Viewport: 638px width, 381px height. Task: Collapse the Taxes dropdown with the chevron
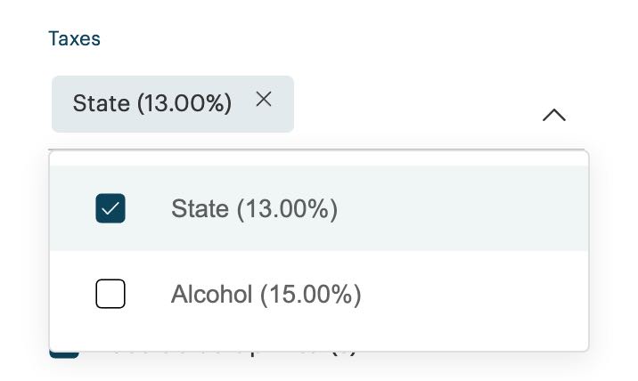[x=554, y=115]
